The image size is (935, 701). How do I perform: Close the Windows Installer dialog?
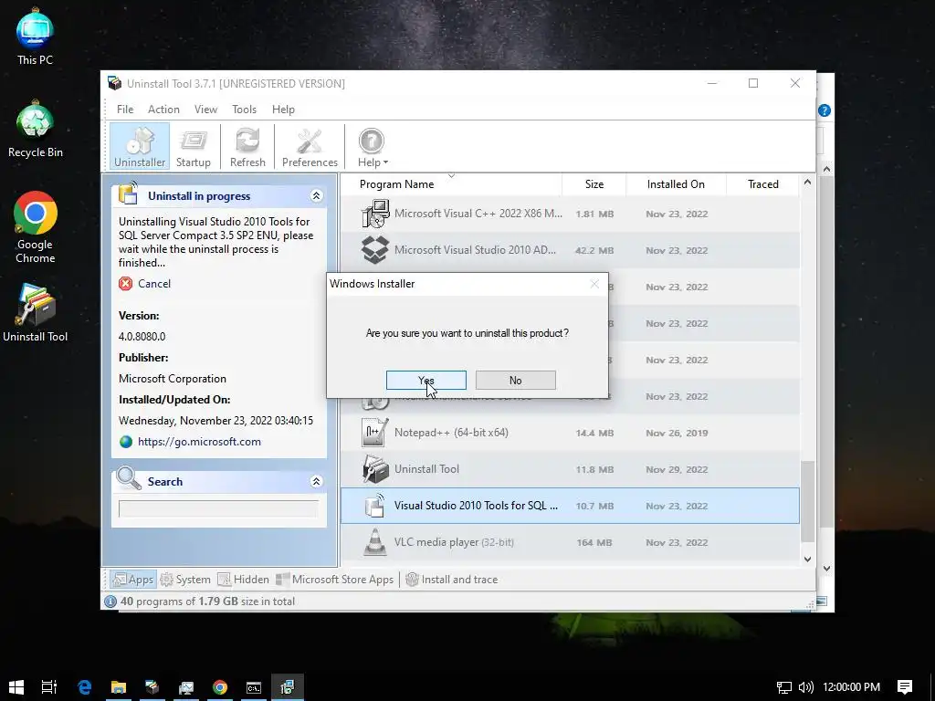click(594, 285)
